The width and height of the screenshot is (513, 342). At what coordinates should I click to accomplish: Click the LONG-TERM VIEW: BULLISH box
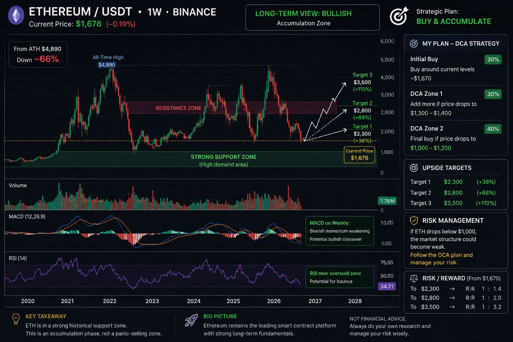pyautogui.click(x=313, y=18)
